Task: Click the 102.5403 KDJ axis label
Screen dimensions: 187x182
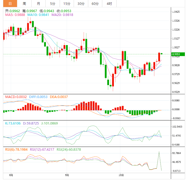Action: tap(177, 127)
